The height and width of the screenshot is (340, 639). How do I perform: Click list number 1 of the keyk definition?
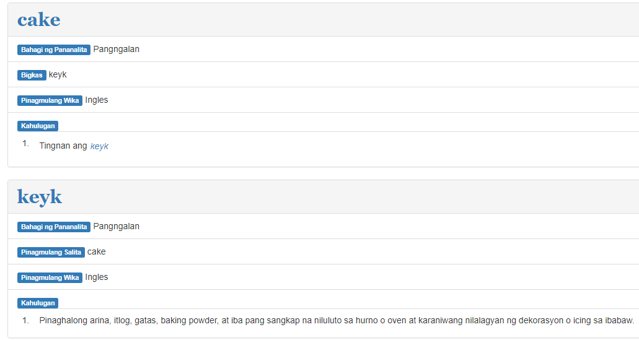tap(25, 321)
